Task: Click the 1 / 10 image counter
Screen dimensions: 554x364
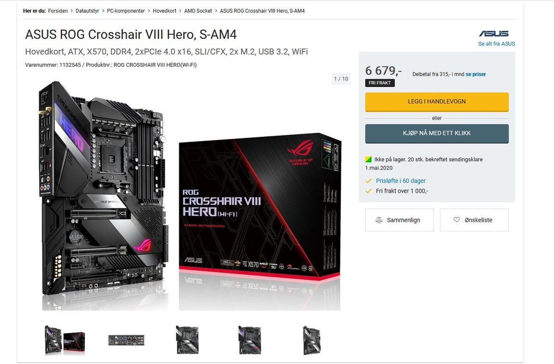Action: coord(341,79)
